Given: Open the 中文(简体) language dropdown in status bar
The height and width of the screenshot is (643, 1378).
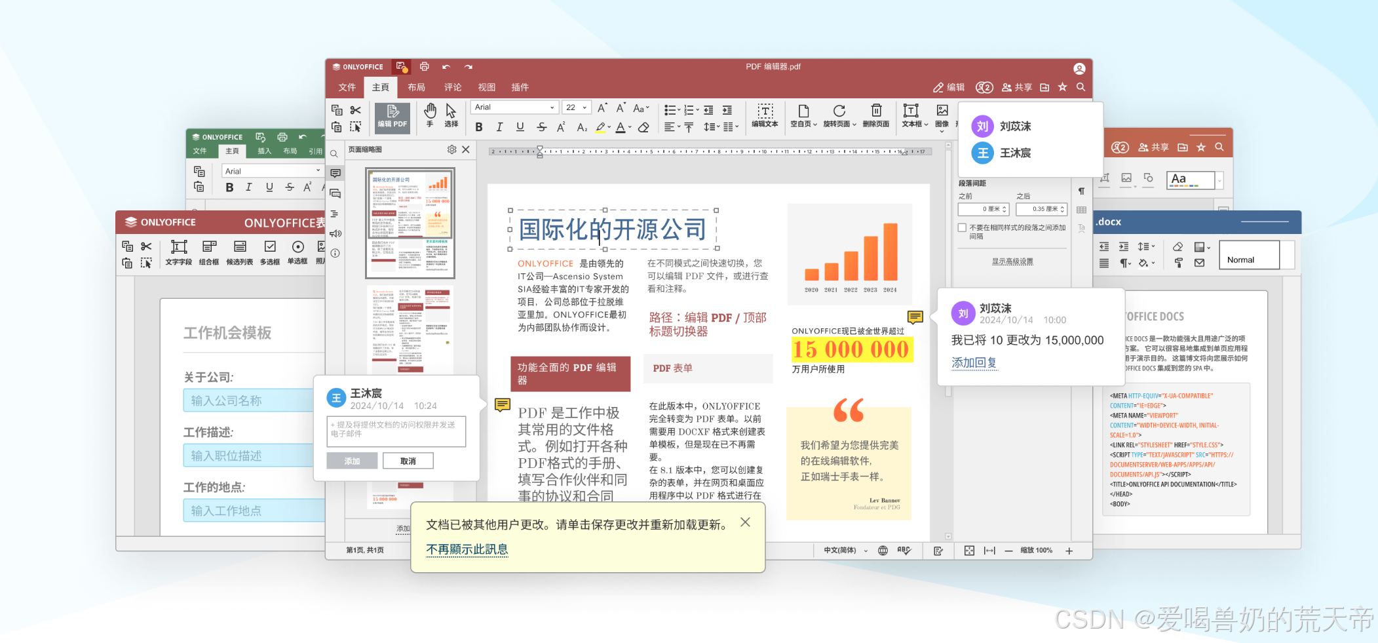Looking at the screenshot, I should point(845,551).
